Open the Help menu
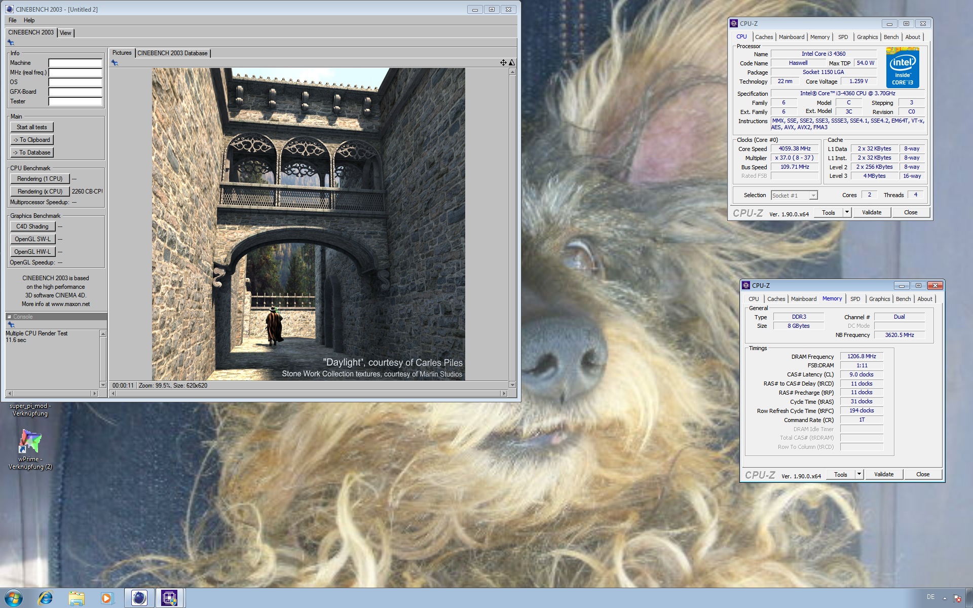Image resolution: width=973 pixels, height=608 pixels. coord(29,20)
